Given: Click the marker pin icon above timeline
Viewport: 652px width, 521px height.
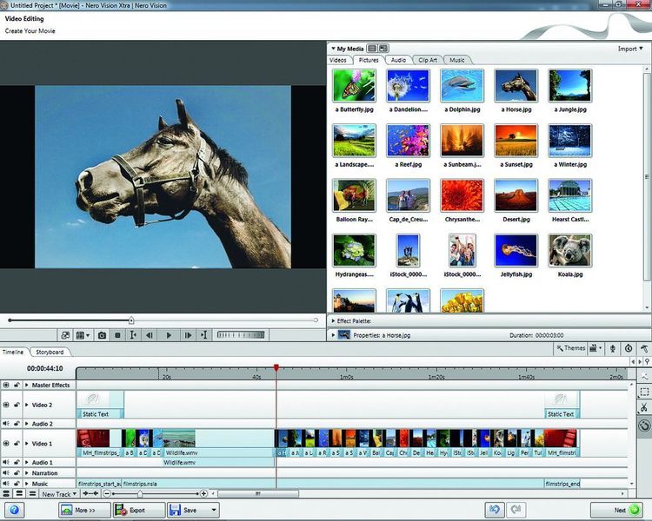Looking at the screenshot, I should (x=647, y=362).
